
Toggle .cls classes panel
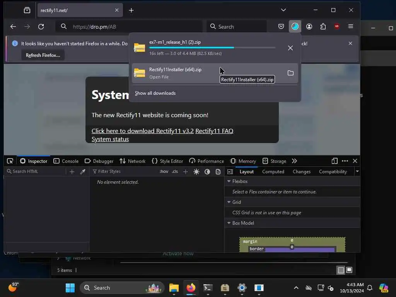point(175,171)
